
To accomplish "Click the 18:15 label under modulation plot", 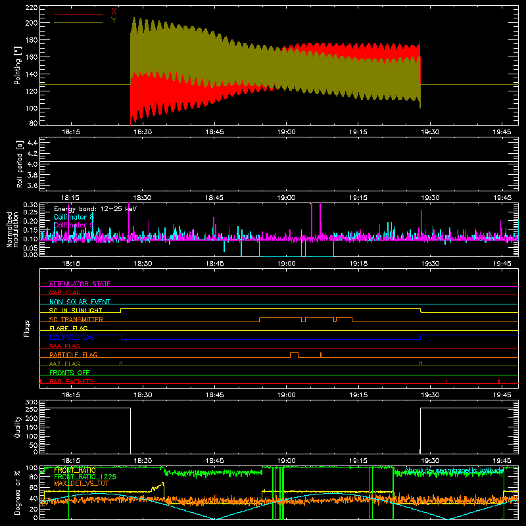I will tap(71, 264).
